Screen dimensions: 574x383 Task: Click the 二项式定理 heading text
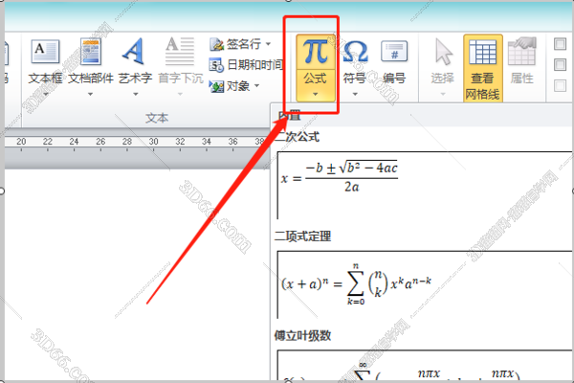coord(302,237)
